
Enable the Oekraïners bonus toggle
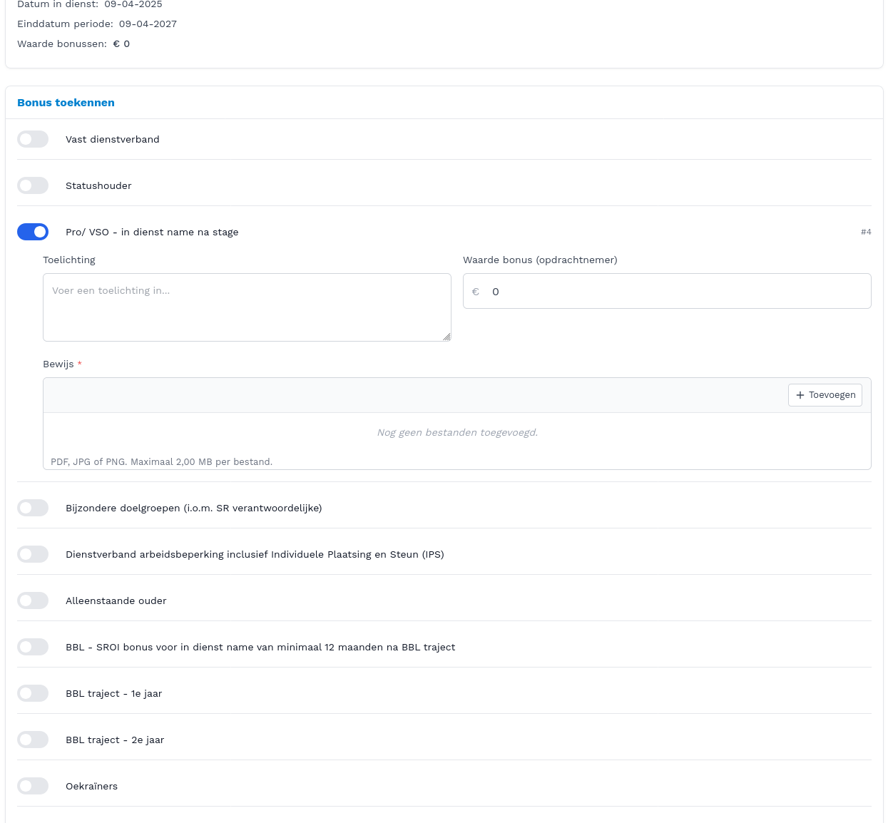33,786
